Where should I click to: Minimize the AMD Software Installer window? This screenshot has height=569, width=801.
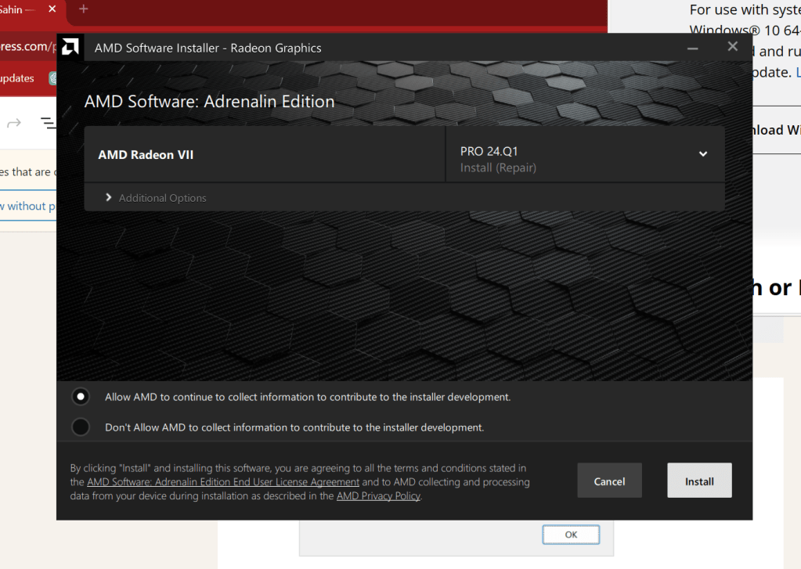[x=693, y=48]
